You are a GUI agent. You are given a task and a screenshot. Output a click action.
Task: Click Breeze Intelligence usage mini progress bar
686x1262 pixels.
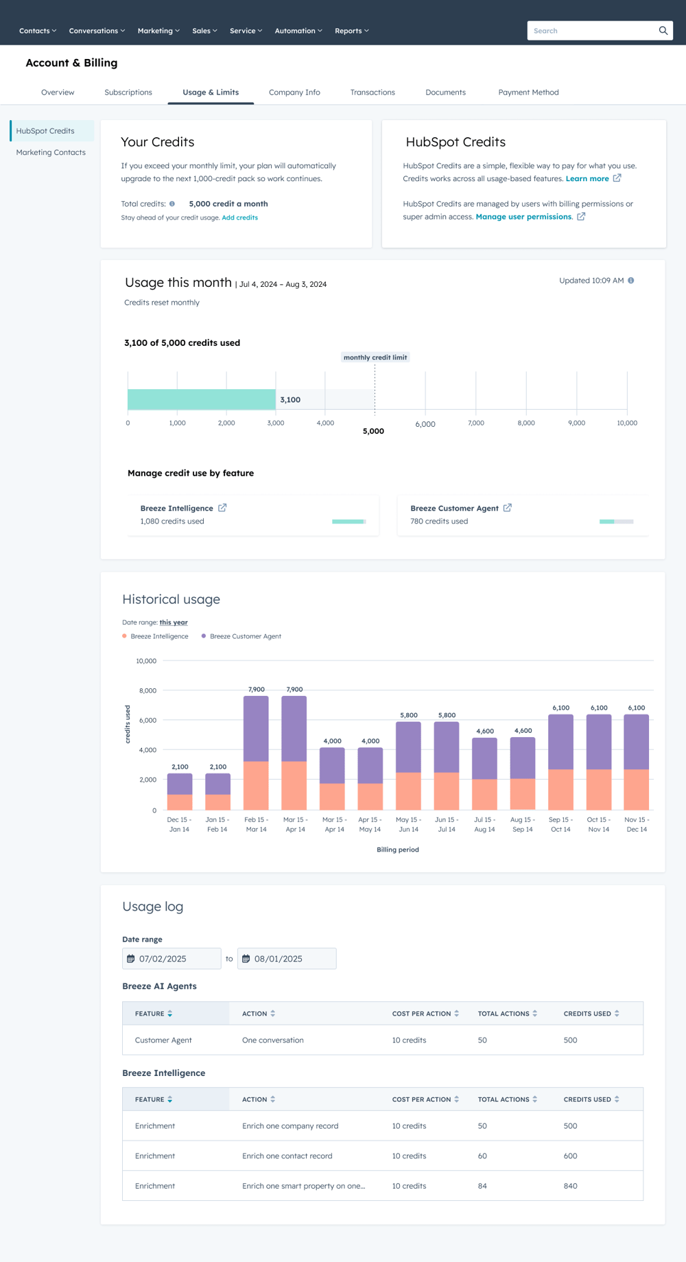click(349, 522)
